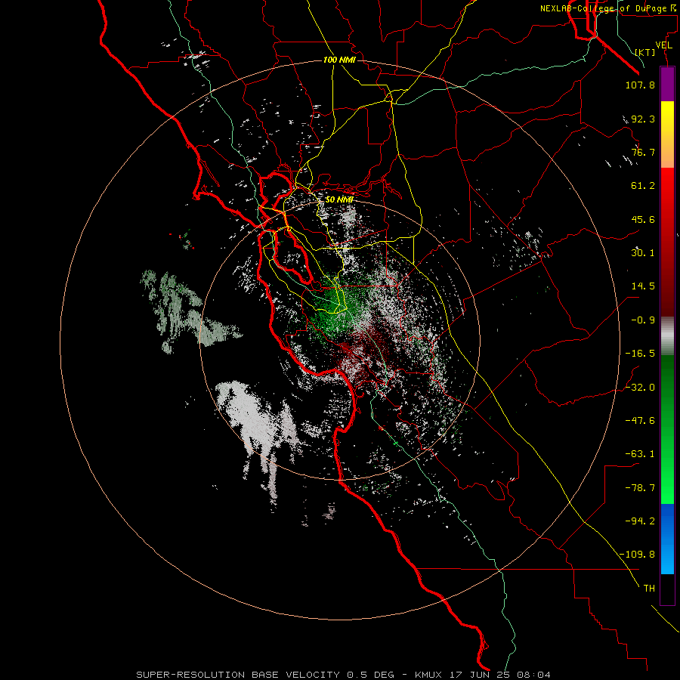Click the 100 NMI range ring label

pos(339,60)
